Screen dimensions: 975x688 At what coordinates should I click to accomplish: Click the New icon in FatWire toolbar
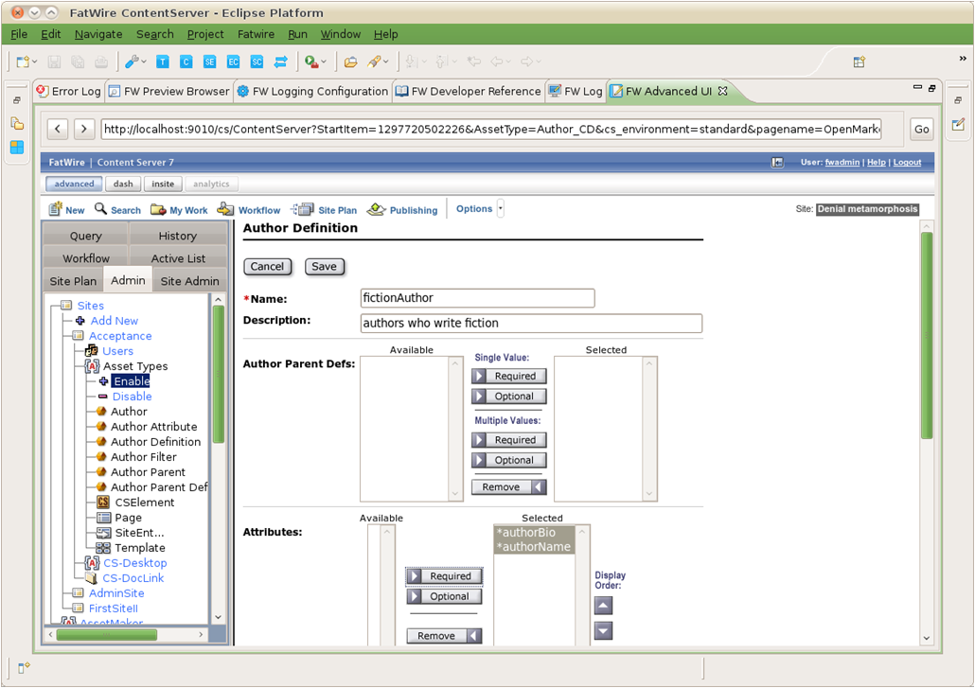tap(56, 209)
